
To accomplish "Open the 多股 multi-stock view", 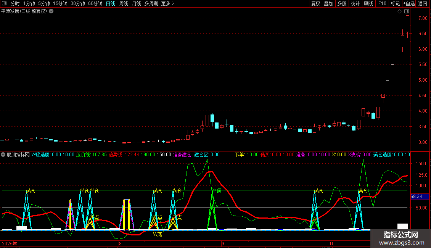I will click(341, 3).
